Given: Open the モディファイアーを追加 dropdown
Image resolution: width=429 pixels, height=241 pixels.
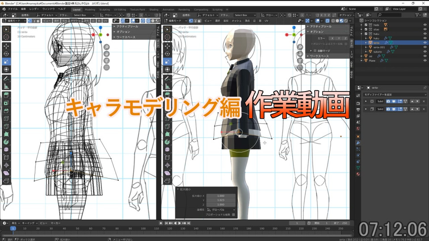Looking at the screenshot, I should (x=395, y=95).
